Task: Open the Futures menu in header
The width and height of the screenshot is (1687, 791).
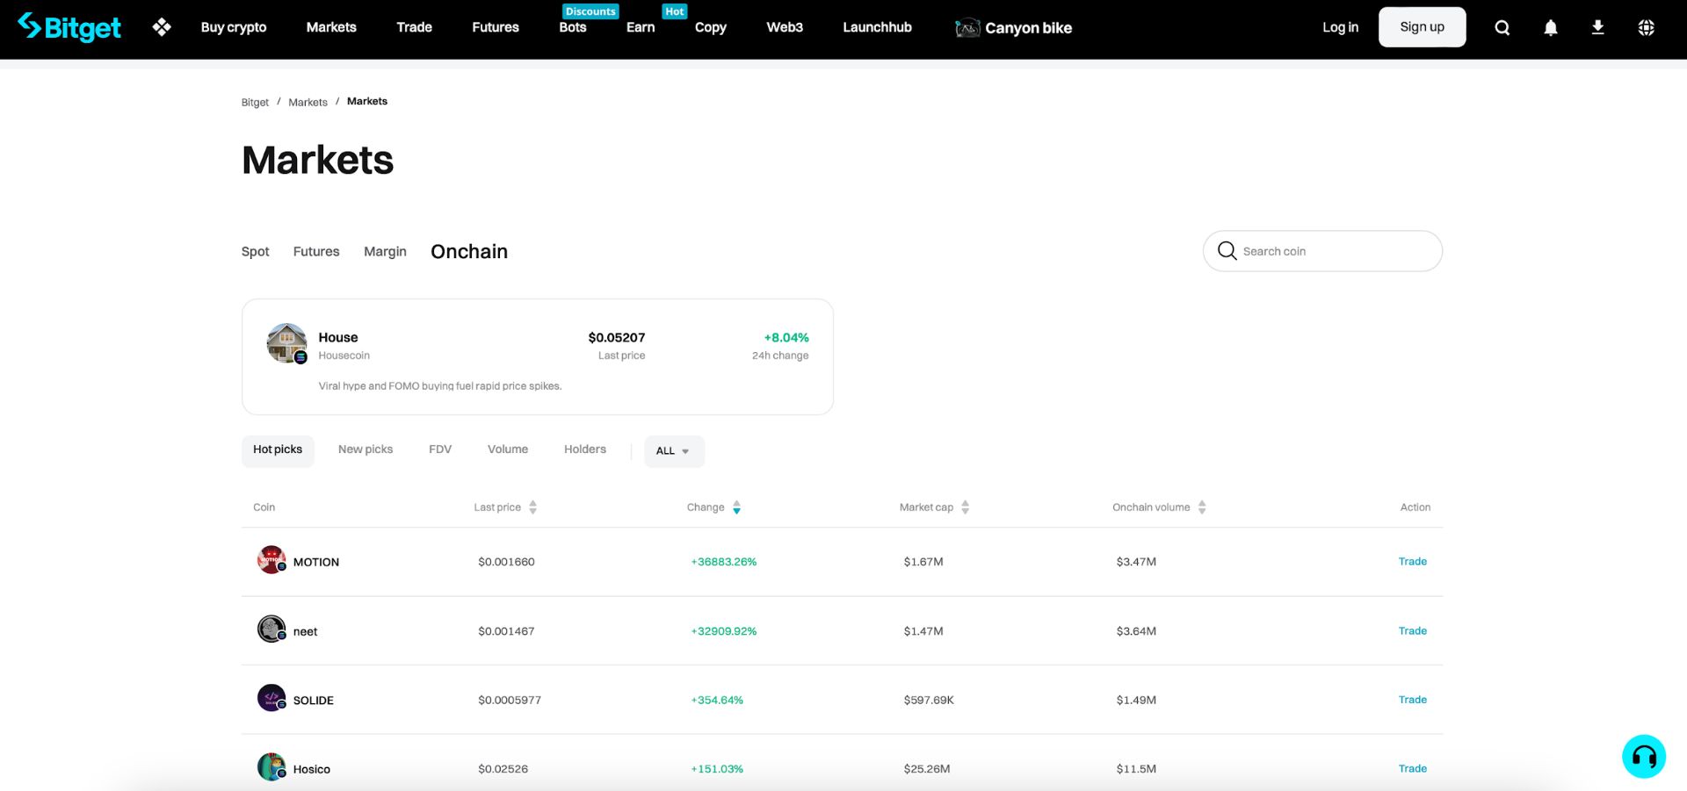Action: point(496,27)
